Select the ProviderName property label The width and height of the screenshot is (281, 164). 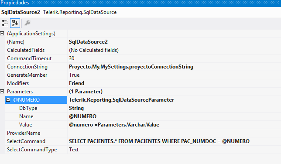click(x=24, y=133)
